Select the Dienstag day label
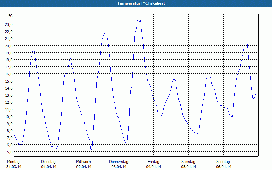This screenshot has height=170, width=272. pyautogui.click(x=48, y=162)
